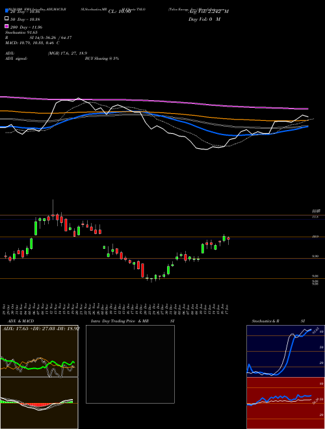The height and width of the screenshot is (429, 325).
Task: Select the '50 Day - 10.38' legend text
Action: [x=25, y=19]
